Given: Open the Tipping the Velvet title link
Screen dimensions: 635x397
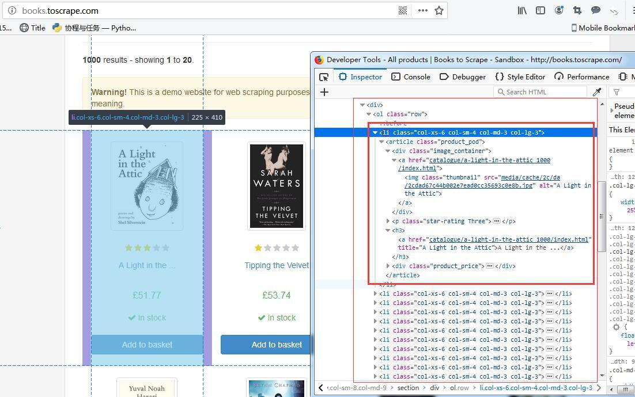Looking at the screenshot, I should [277, 265].
